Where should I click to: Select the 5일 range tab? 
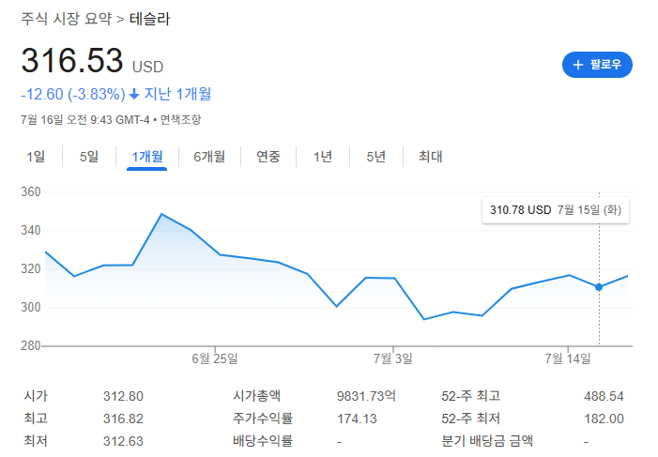[89, 157]
